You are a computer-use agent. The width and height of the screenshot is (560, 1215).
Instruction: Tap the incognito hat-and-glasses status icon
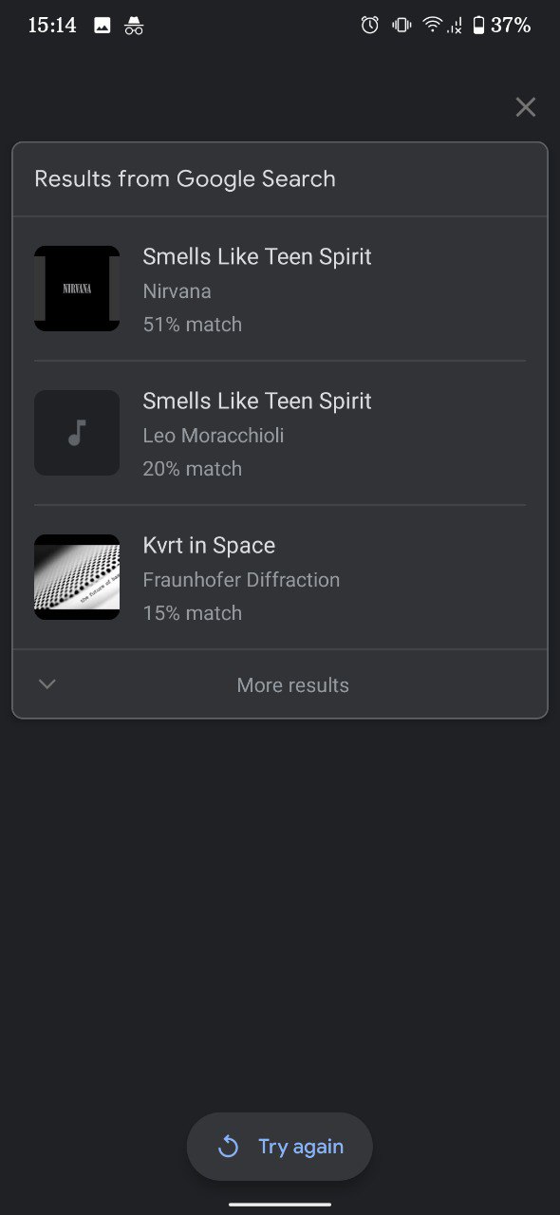134,26
